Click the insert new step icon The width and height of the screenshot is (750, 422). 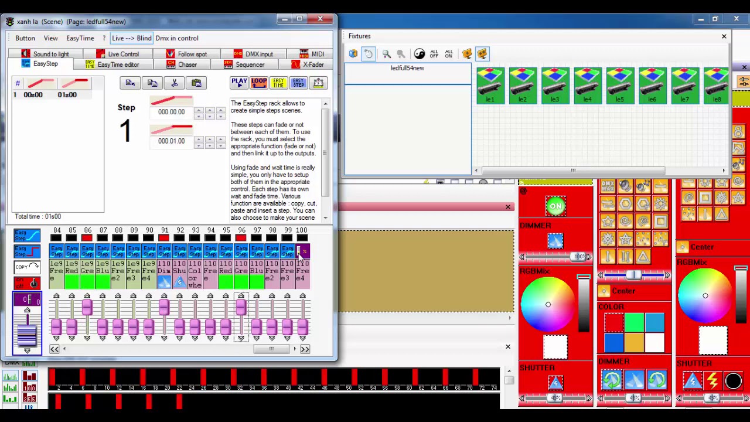coord(130,83)
